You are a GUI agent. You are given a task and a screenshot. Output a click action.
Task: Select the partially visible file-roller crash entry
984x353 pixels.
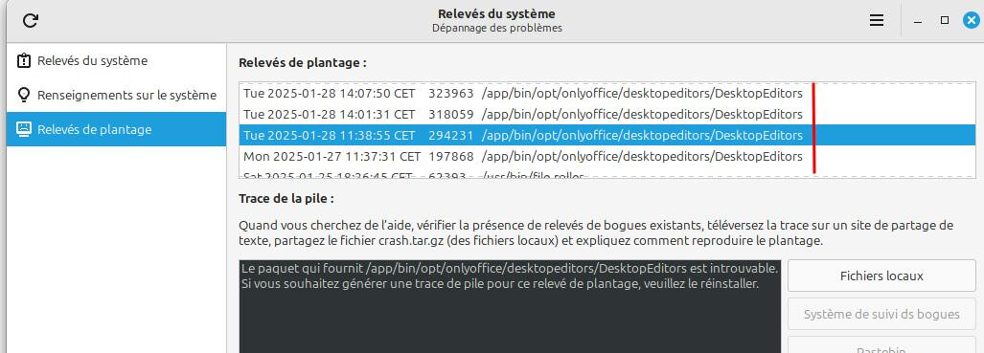[x=606, y=174]
